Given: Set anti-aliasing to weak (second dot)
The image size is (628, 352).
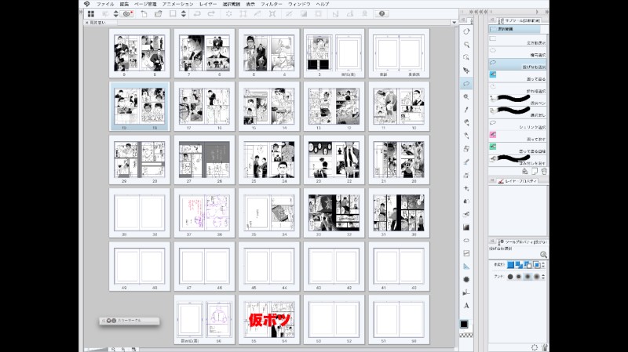Looking at the screenshot, I should 519,277.
